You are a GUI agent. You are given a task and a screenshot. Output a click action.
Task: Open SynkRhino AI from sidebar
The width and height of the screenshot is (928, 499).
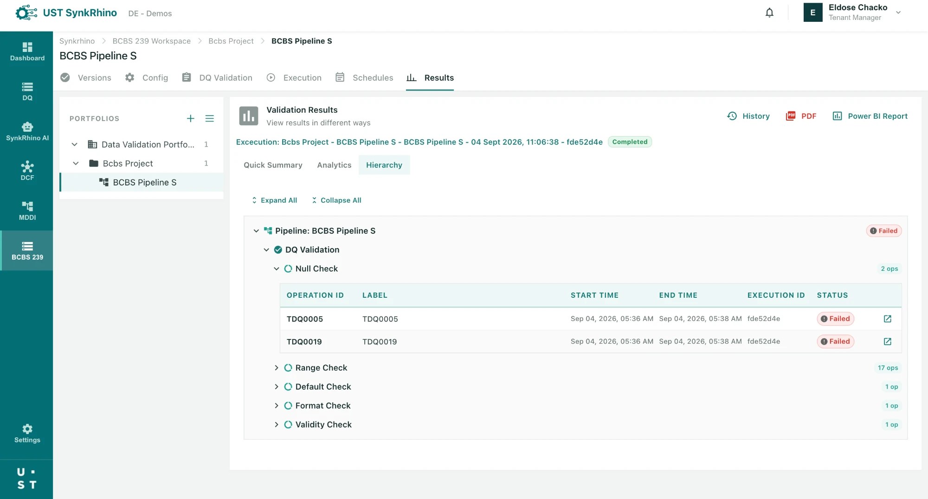point(27,131)
